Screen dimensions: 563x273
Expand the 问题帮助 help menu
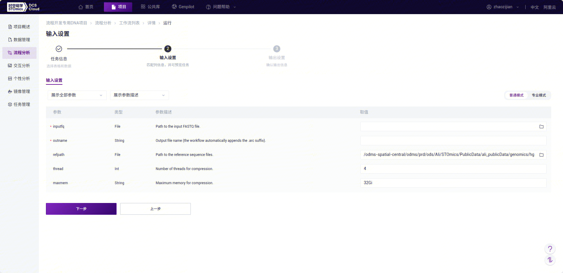tap(221, 7)
